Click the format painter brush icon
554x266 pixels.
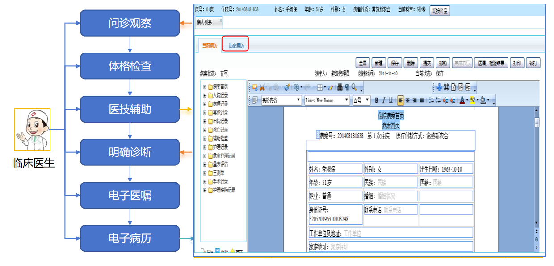pos(286,87)
